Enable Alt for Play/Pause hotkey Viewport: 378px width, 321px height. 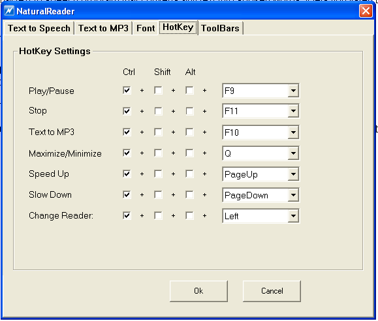[x=189, y=91]
